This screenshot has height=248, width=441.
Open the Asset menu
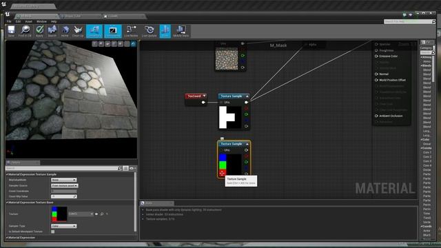pos(29,21)
